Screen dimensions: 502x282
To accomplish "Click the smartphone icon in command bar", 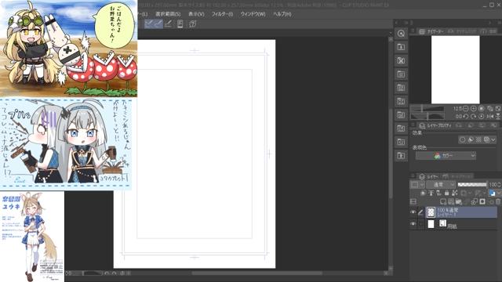I will click(x=180, y=23).
